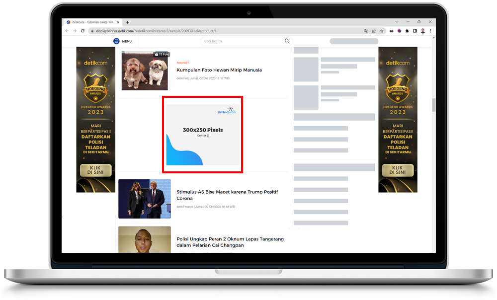The width and height of the screenshot is (497, 300).
Task: Click the share page icon in address bar
Action: click(x=373, y=31)
